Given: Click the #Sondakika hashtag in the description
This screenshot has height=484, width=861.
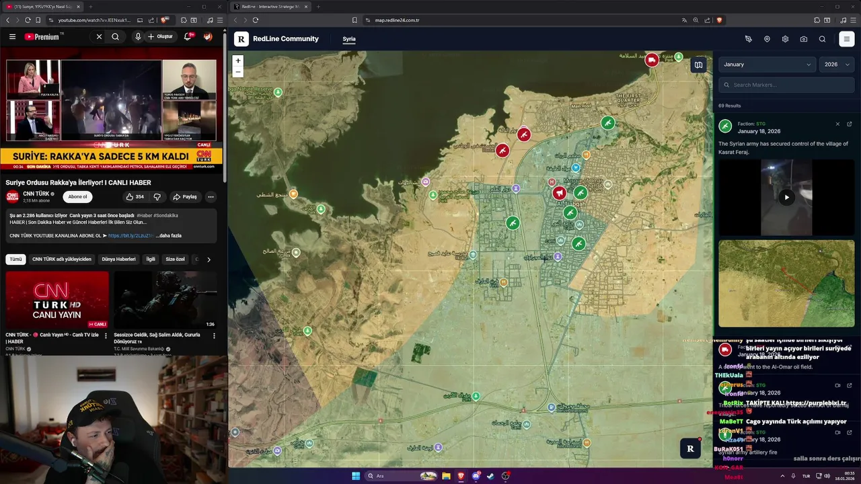Looking at the screenshot, I should point(165,215).
